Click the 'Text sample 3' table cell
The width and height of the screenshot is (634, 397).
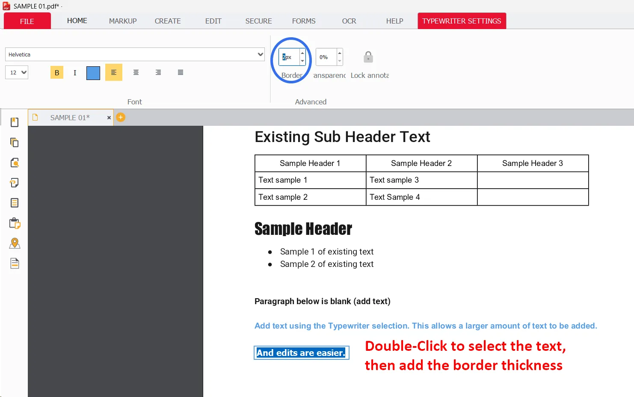[x=421, y=180]
